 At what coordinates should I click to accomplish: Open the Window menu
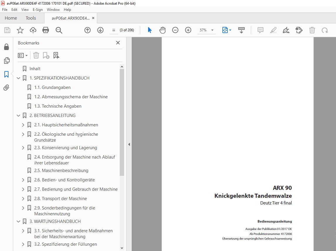click(53, 10)
